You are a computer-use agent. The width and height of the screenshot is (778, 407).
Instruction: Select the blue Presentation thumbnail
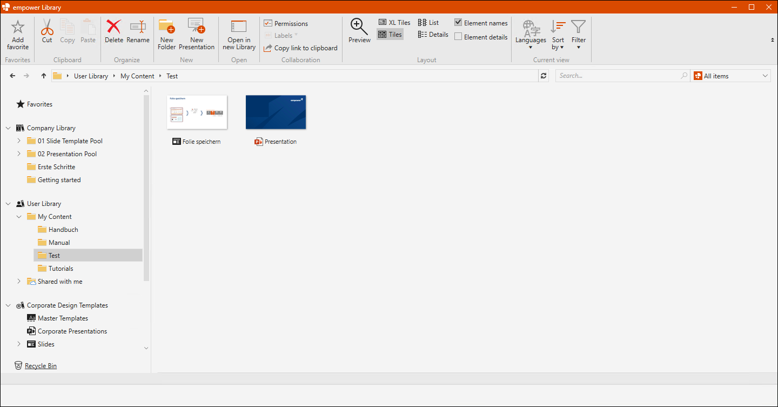point(276,112)
